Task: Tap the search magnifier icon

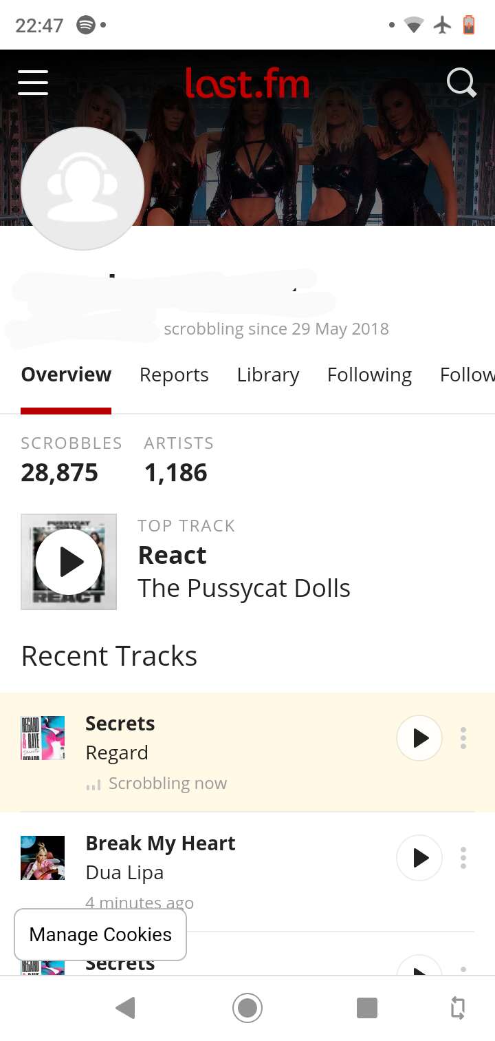Action: click(461, 83)
